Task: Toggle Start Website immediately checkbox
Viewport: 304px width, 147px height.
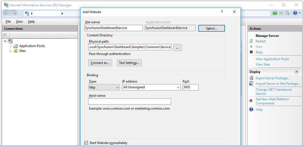Action: point(86,143)
